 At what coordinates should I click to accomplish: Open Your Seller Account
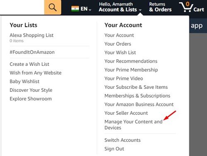(x=126, y=113)
